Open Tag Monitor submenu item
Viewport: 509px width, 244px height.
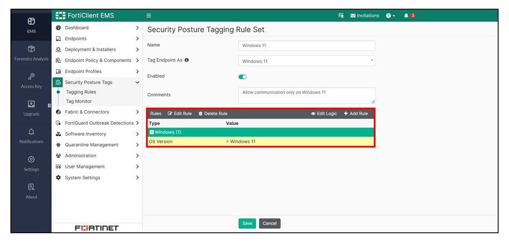[x=79, y=101]
